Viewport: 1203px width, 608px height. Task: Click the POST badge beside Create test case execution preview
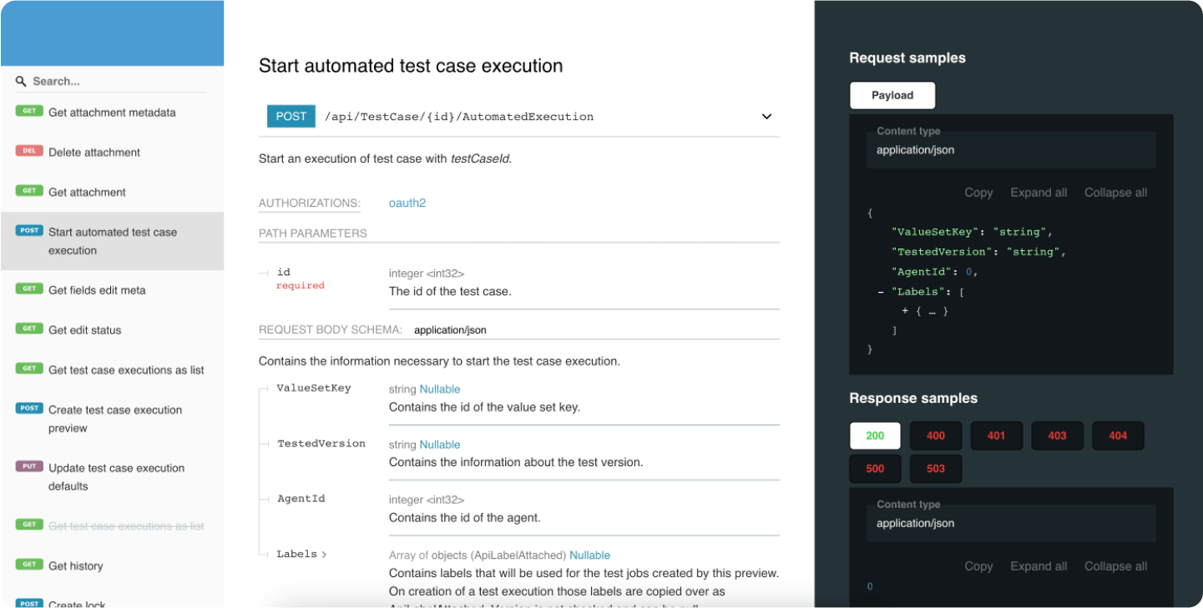point(28,410)
